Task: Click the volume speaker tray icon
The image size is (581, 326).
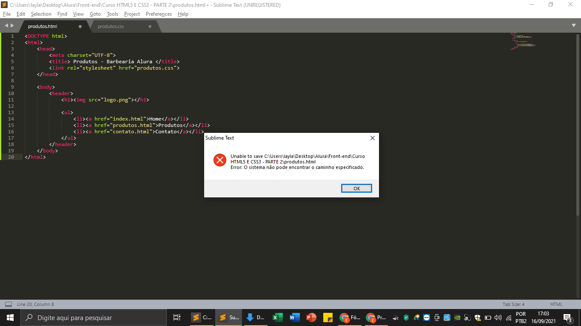Action: click(498, 318)
